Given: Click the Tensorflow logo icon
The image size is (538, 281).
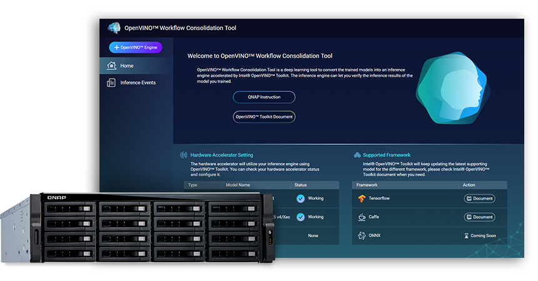Looking at the screenshot, I should tap(362, 199).
